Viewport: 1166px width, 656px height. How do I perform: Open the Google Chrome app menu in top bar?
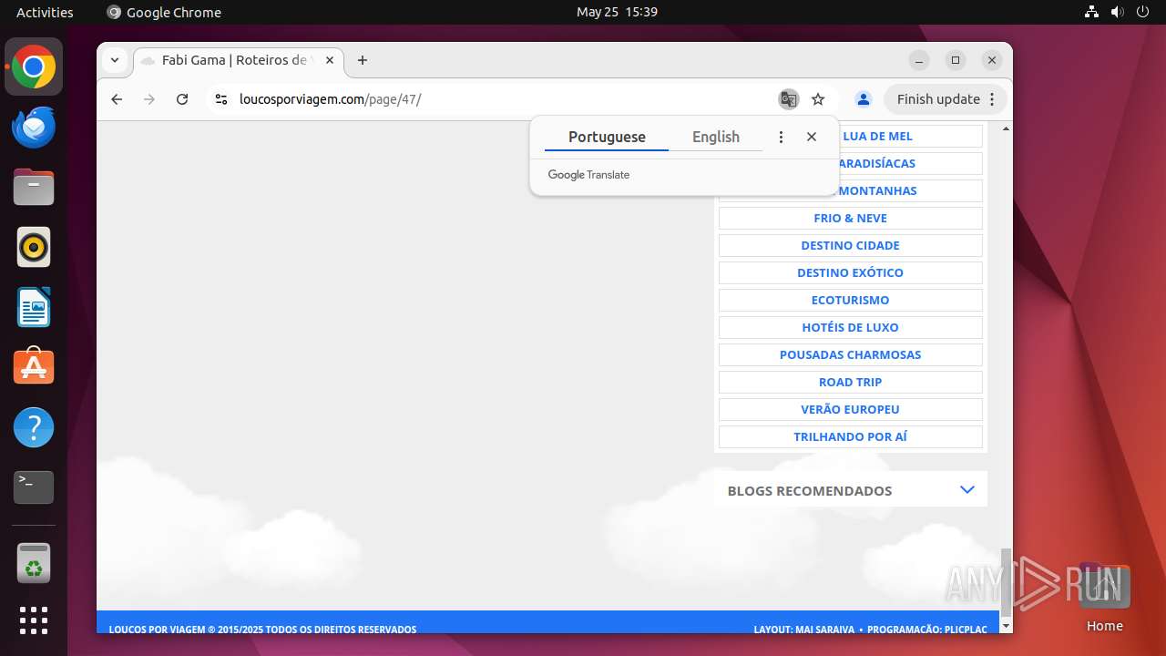[x=164, y=12]
